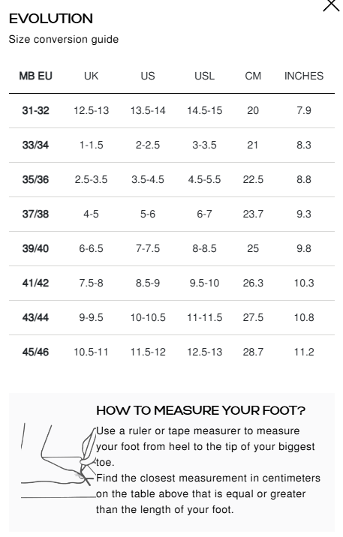The height and width of the screenshot is (537, 343).
Task: Click the foot measuring illustration
Action: pos(59,460)
